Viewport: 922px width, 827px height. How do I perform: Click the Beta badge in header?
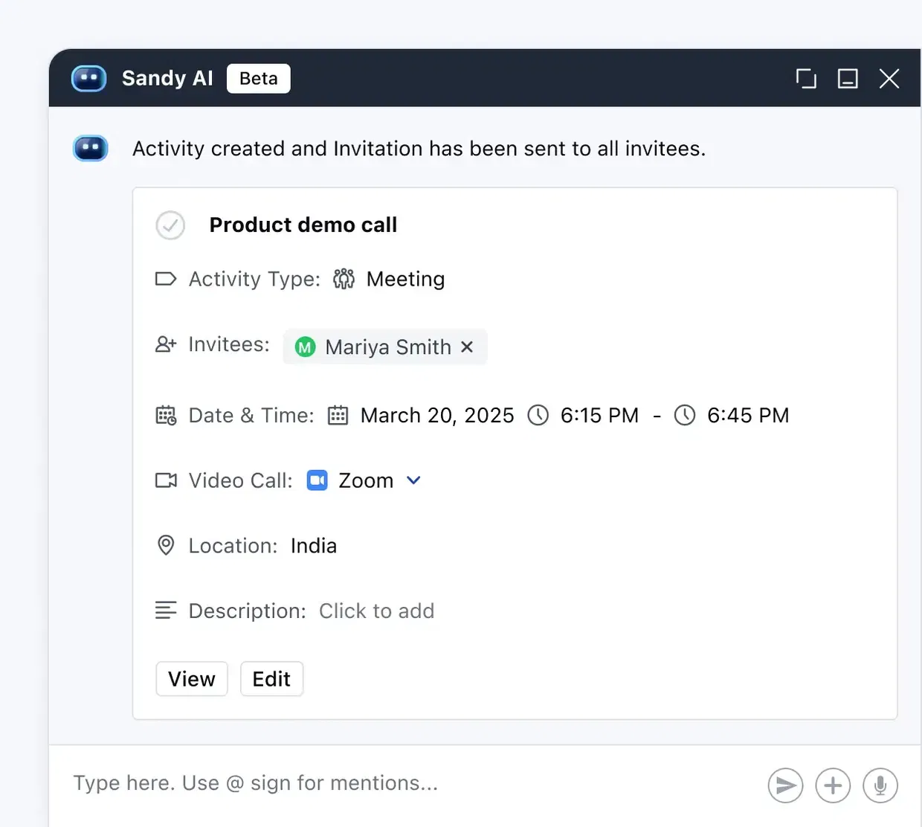click(x=259, y=78)
